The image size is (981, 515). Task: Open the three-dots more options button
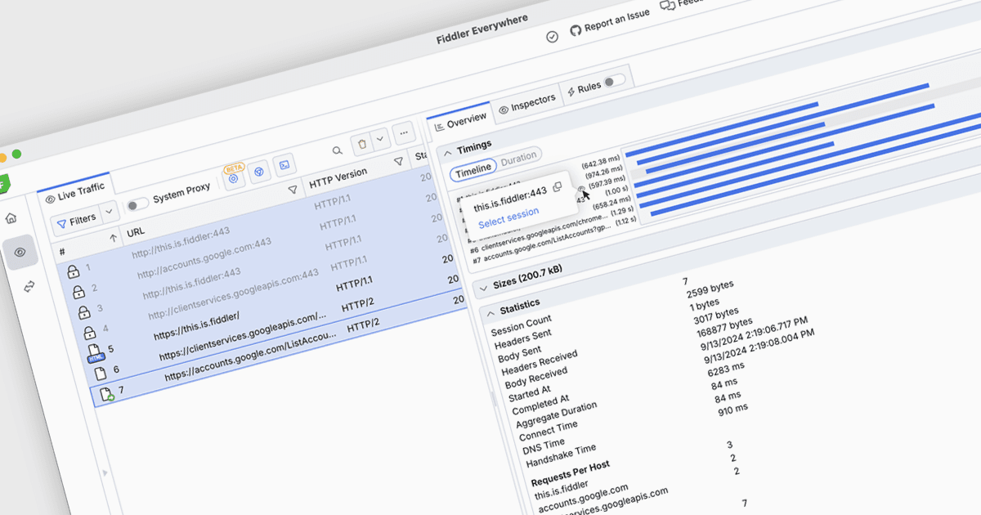403,133
